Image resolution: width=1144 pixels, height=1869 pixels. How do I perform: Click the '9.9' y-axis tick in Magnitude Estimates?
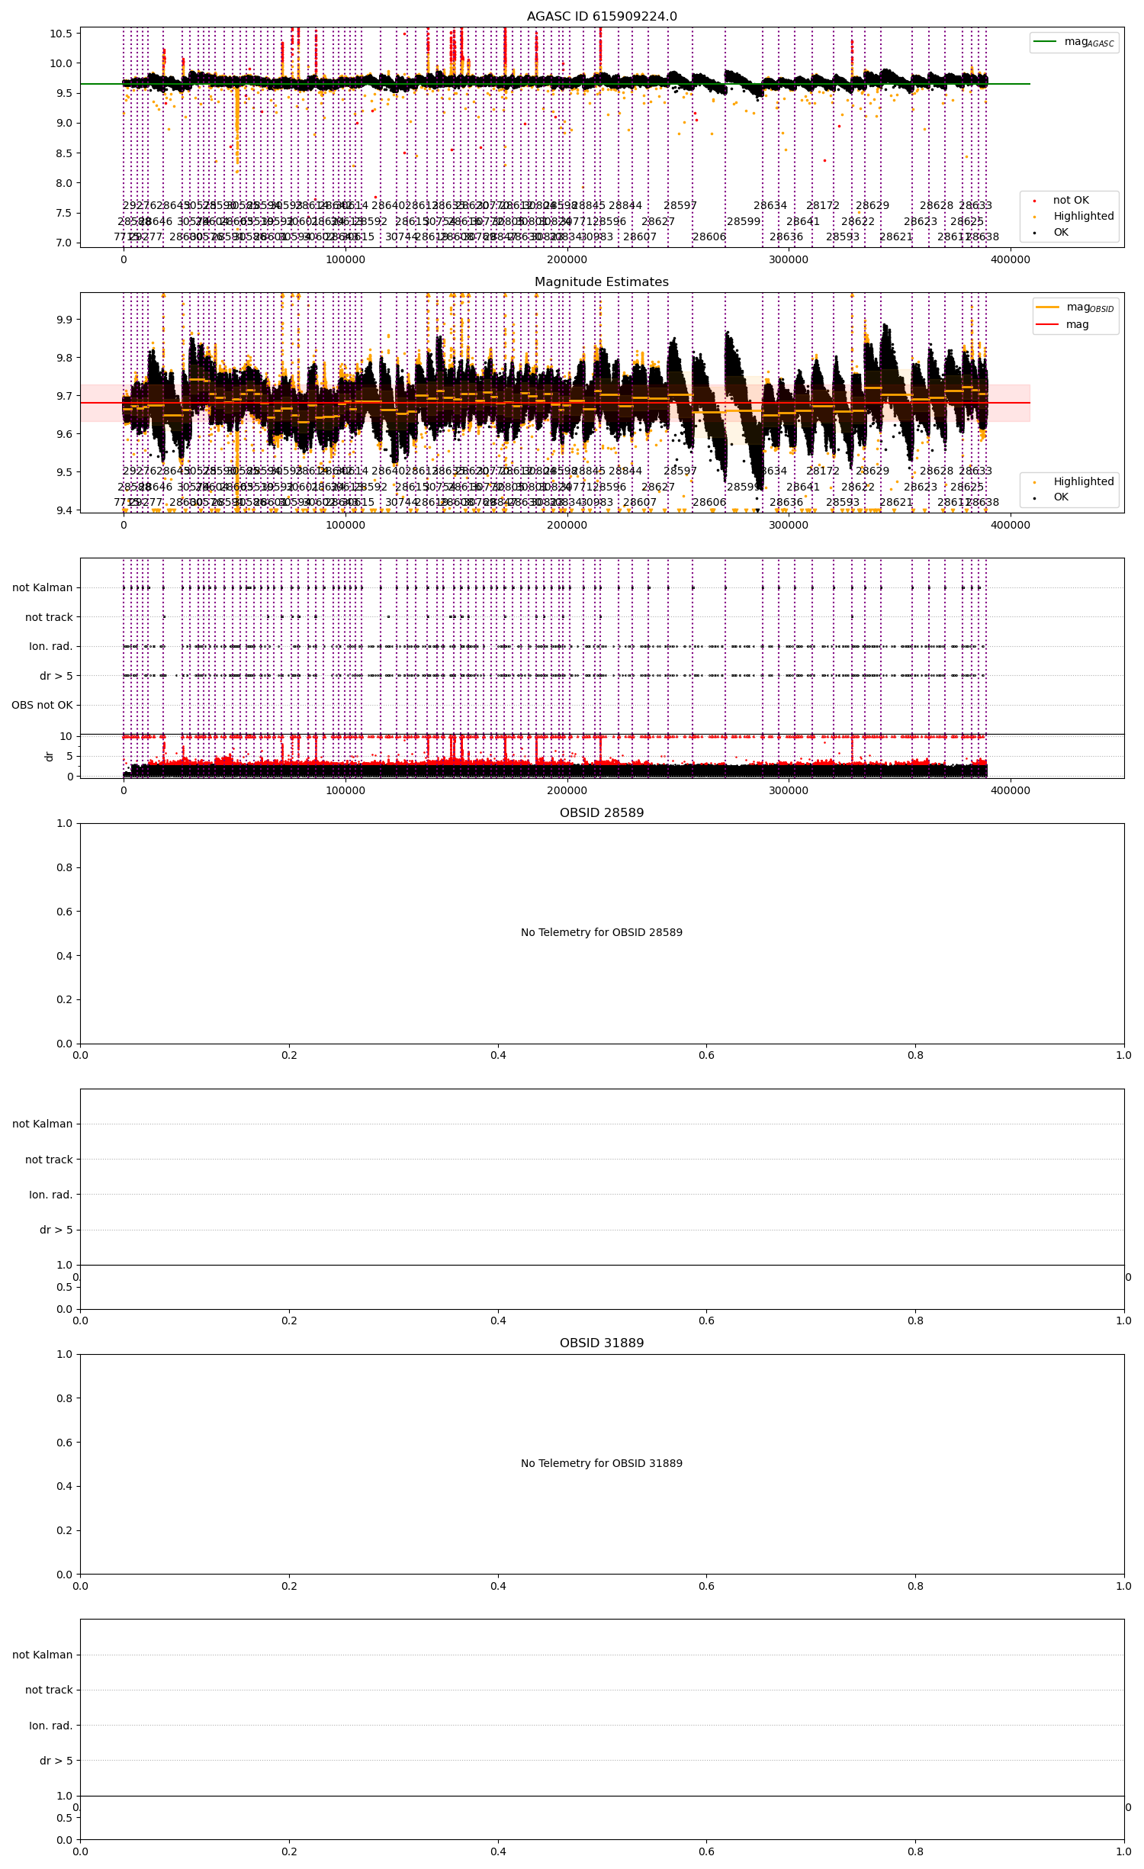coord(64,320)
